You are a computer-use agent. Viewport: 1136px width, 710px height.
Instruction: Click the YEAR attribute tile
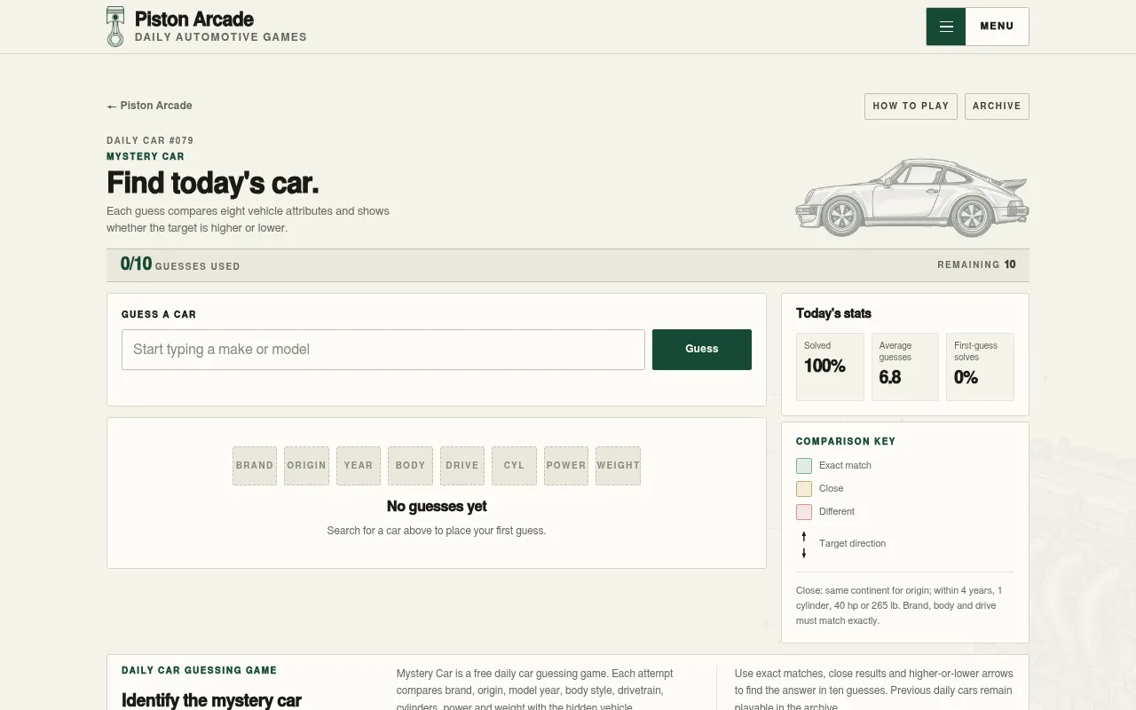(359, 466)
